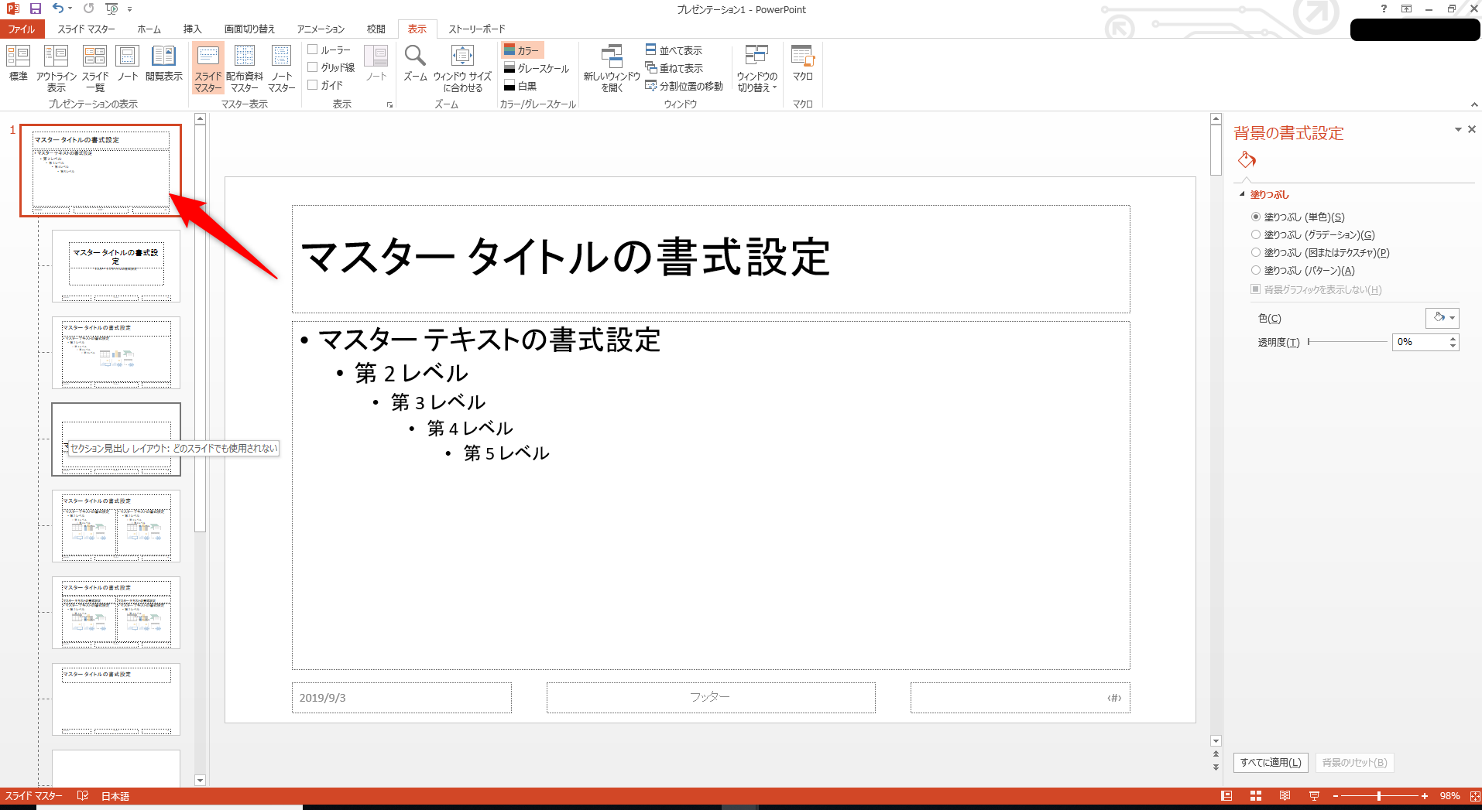Open Outline view (アウトライン表示)
1482x810 pixels.
56,68
